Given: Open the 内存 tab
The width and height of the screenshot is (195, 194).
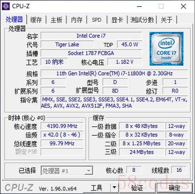Looking at the screenshot, I should click(x=77, y=20).
